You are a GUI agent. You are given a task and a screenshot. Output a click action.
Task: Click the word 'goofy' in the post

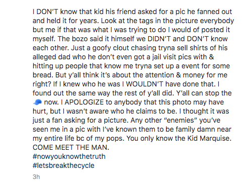pos(102,48)
